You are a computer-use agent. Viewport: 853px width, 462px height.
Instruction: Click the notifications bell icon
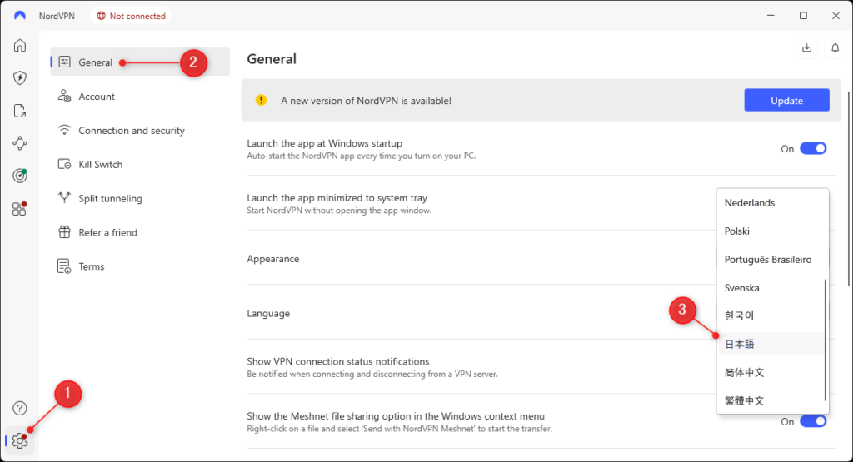835,48
